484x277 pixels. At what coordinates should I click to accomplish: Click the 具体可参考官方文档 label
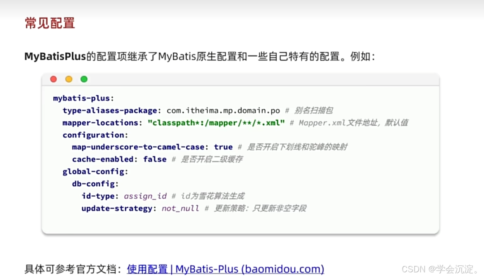click(x=74, y=269)
